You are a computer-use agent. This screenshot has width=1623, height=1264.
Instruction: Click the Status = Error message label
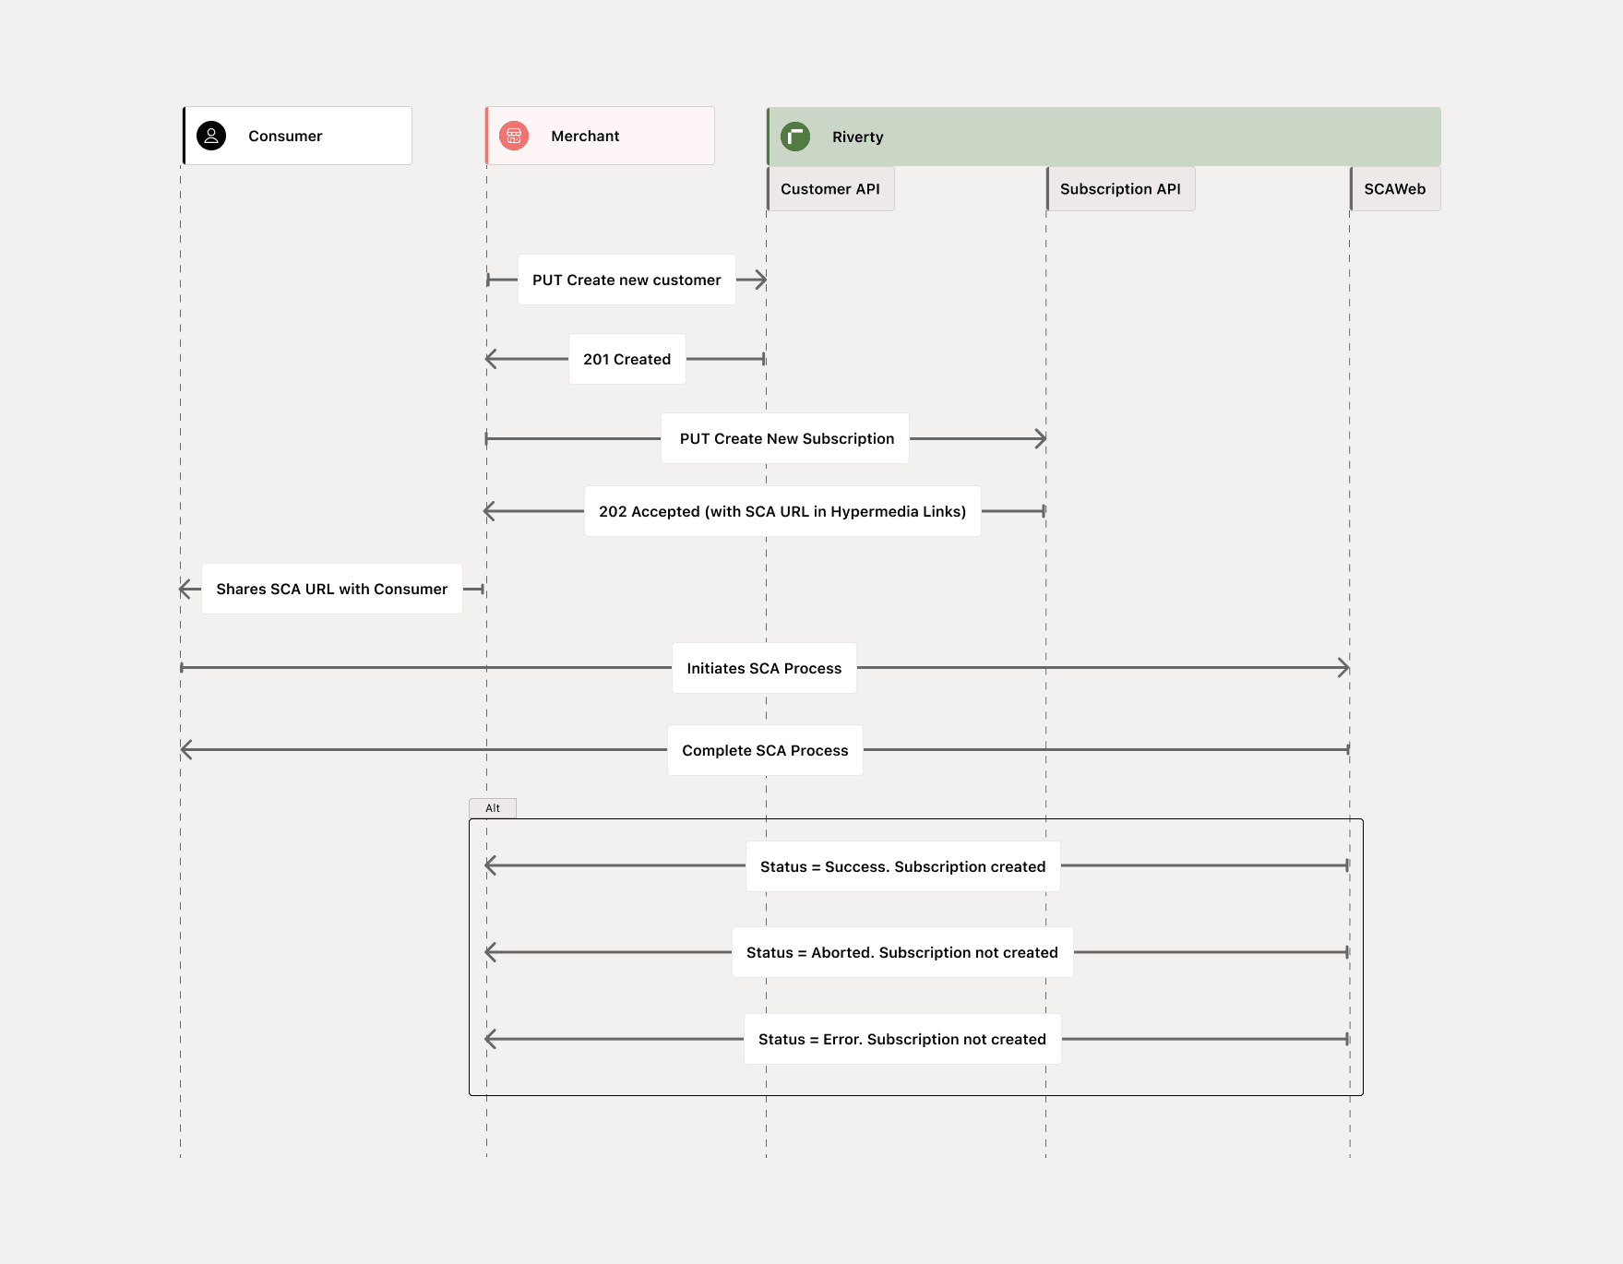[x=902, y=1039]
